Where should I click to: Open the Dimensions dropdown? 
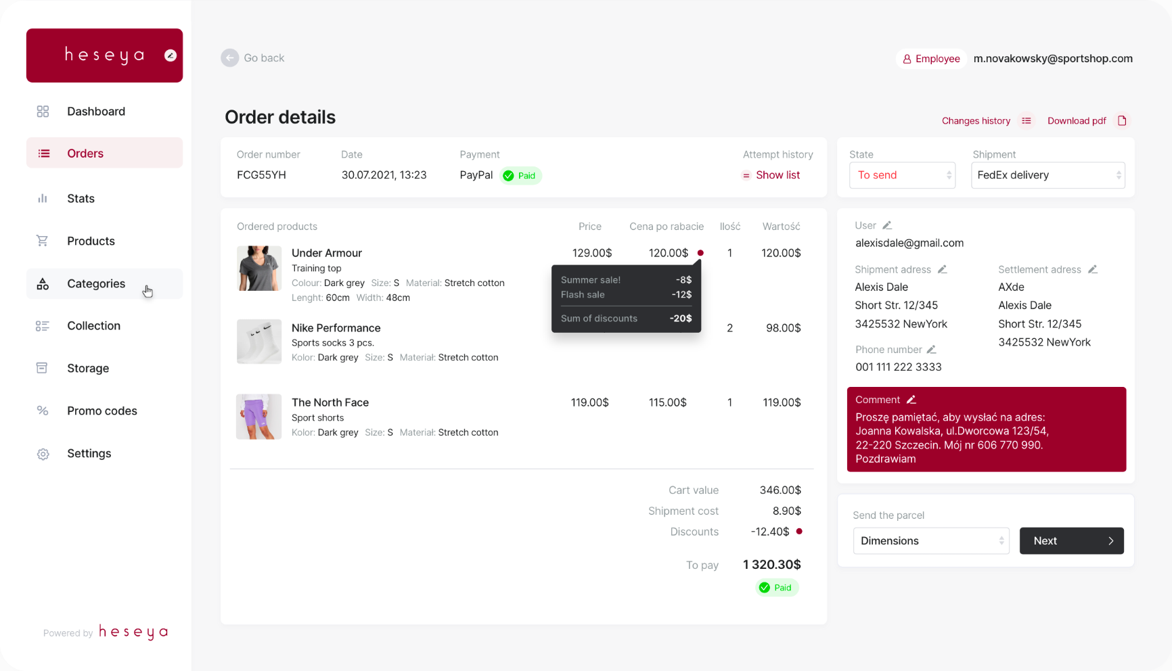(x=931, y=540)
